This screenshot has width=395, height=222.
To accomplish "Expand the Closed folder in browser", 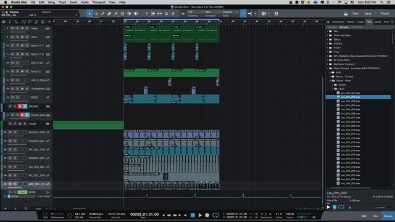I will coord(333,85).
